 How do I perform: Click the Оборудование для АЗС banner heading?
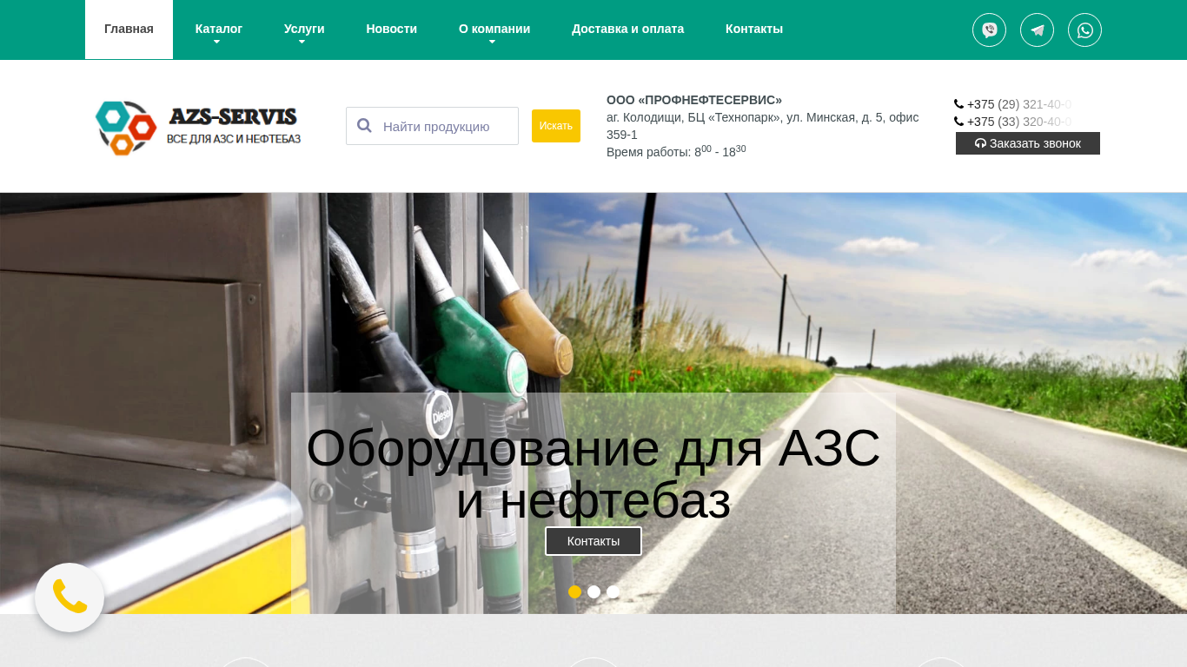click(x=593, y=474)
